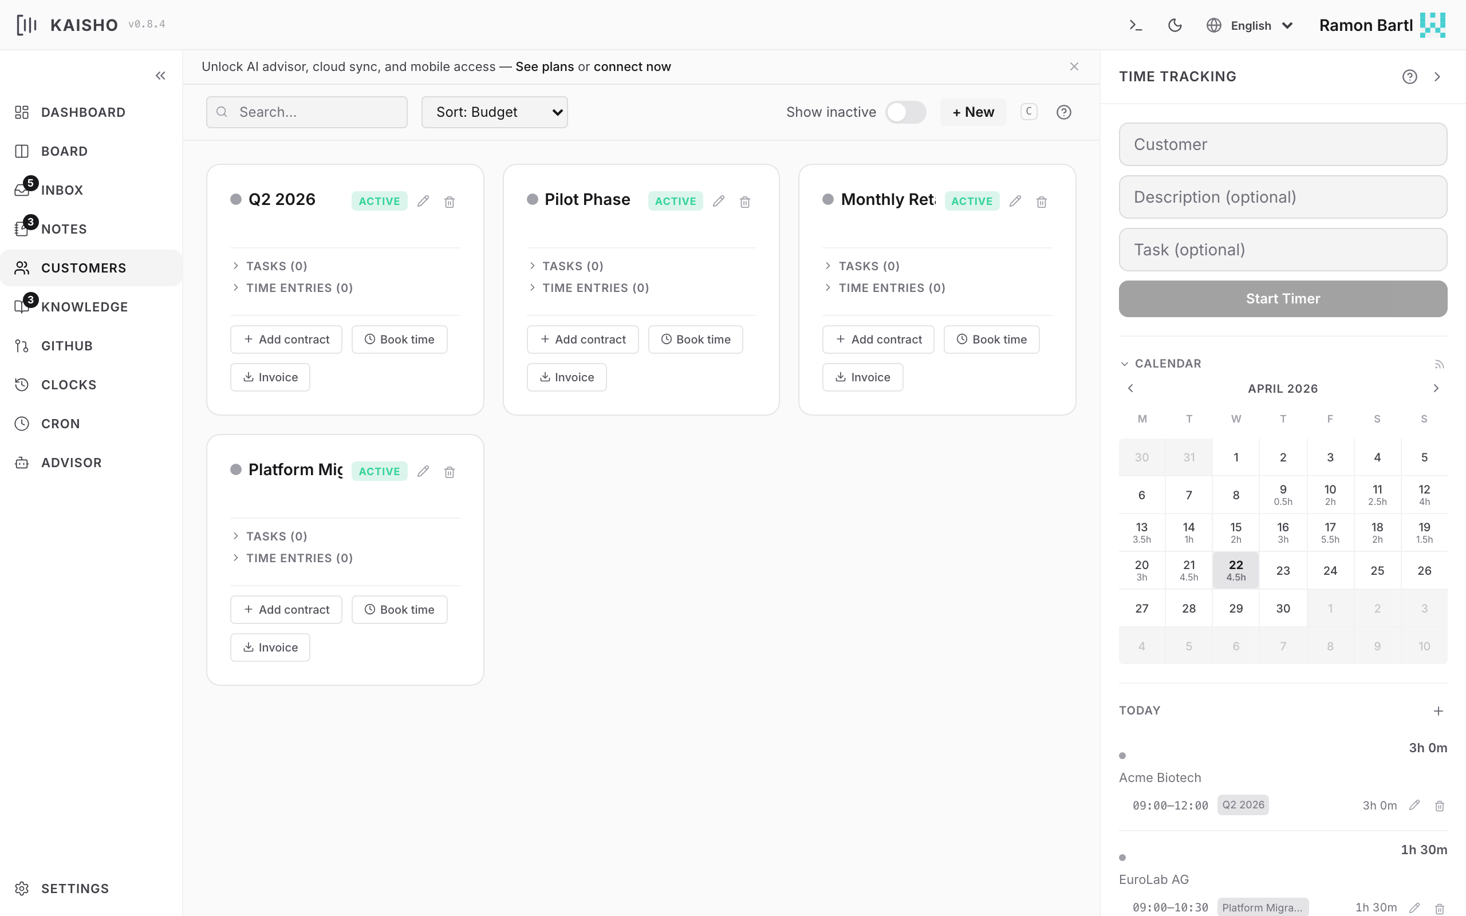Viewport: 1466px width, 916px height.
Task: Toggle Show inactive switch
Action: point(905,112)
